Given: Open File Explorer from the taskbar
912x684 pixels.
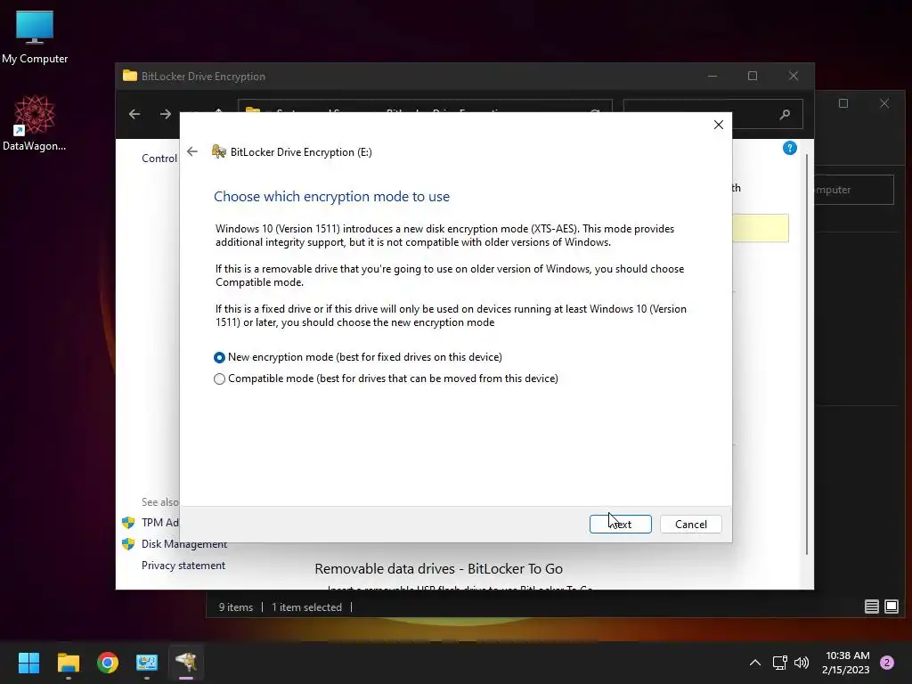Looking at the screenshot, I should click(68, 663).
